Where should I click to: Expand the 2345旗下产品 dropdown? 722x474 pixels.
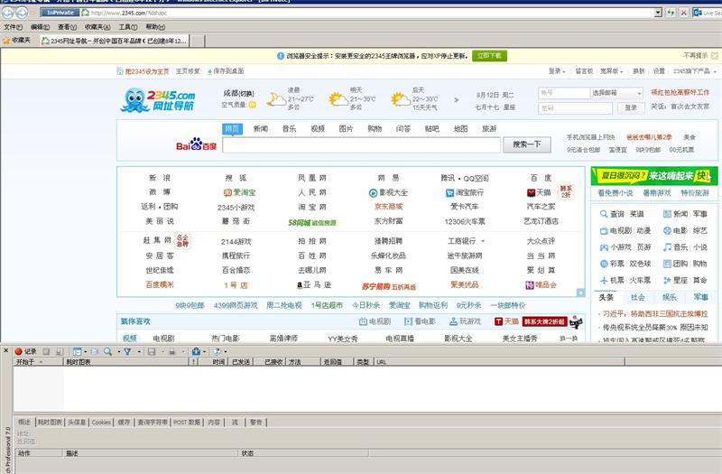point(694,71)
